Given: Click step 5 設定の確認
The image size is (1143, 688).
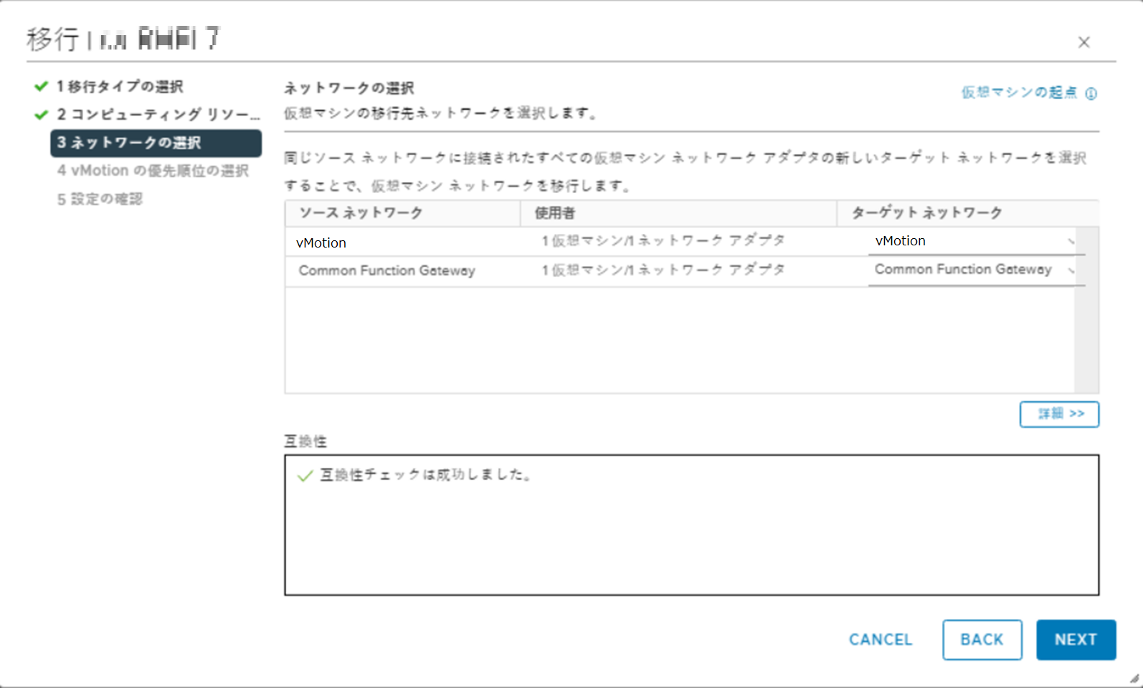Looking at the screenshot, I should (x=100, y=199).
